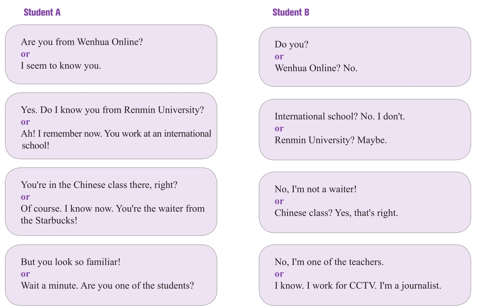Select the "Do you?" reply
The height and width of the screenshot is (308, 481).
coord(291,44)
